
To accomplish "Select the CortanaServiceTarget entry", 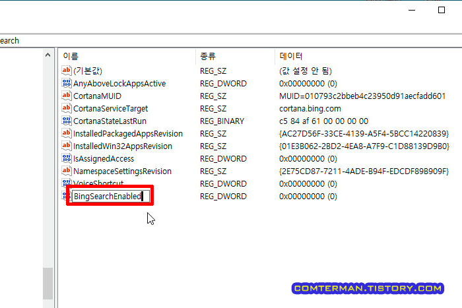I will click(x=110, y=109).
